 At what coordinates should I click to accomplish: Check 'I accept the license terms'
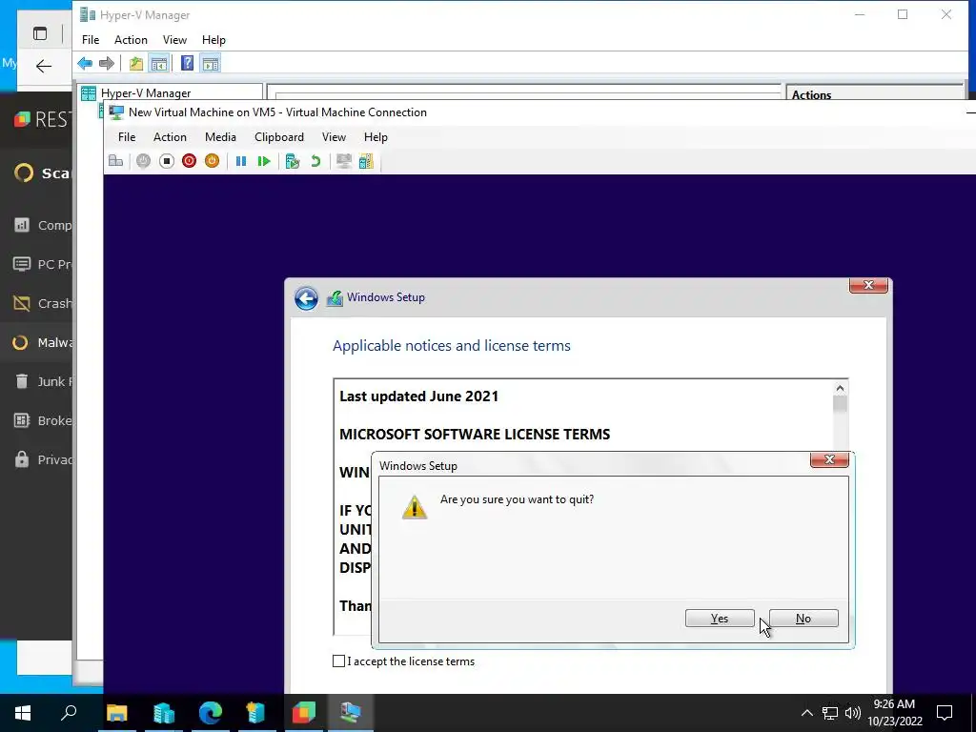pos(338,661)
